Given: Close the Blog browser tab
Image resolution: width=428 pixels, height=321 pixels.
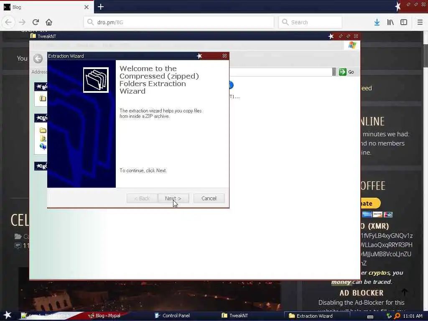Looking at the screenshot, I should click(x=86, y=7).
